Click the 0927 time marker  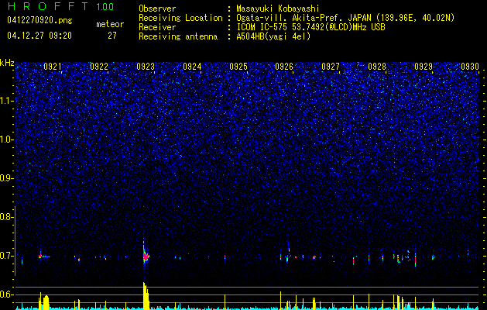[331, 66]
